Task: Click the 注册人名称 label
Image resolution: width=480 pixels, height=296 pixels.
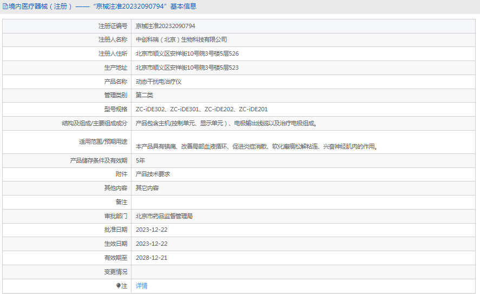Action: tap(113, 40)
